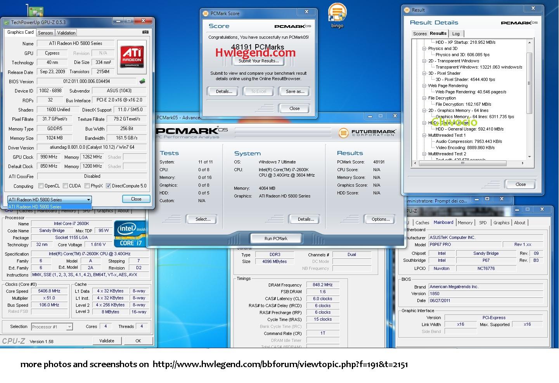Click the BIOS save chip icon in GPU-Z
Screen dimensions: 559x383
tap(142, 81)
